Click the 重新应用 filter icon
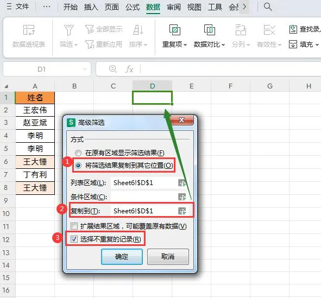The width and height of the screenshot is (321, 298). tap(90, 44)
